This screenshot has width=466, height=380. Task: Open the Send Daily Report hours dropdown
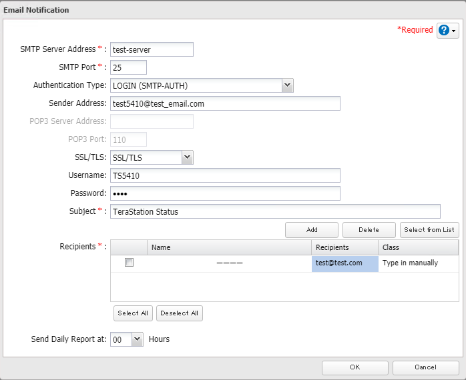[137, 339]
